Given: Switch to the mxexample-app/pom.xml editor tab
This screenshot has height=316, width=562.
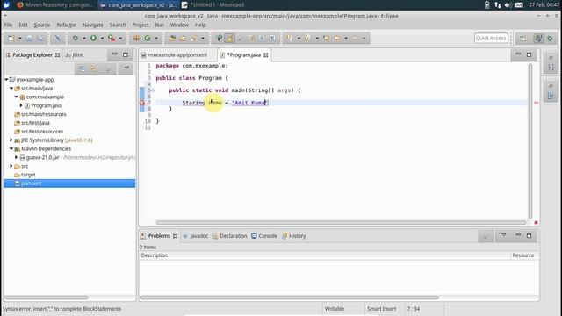Looking at the screenshot, I should tap(177, 54).
